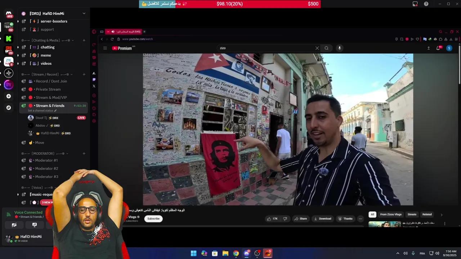Image resolution: width=461 pixels, height=259 pixels.
Task: Watch Stoof Tj's LIVE stream badge
Action: pyautogui.click(x=81, y=118)
